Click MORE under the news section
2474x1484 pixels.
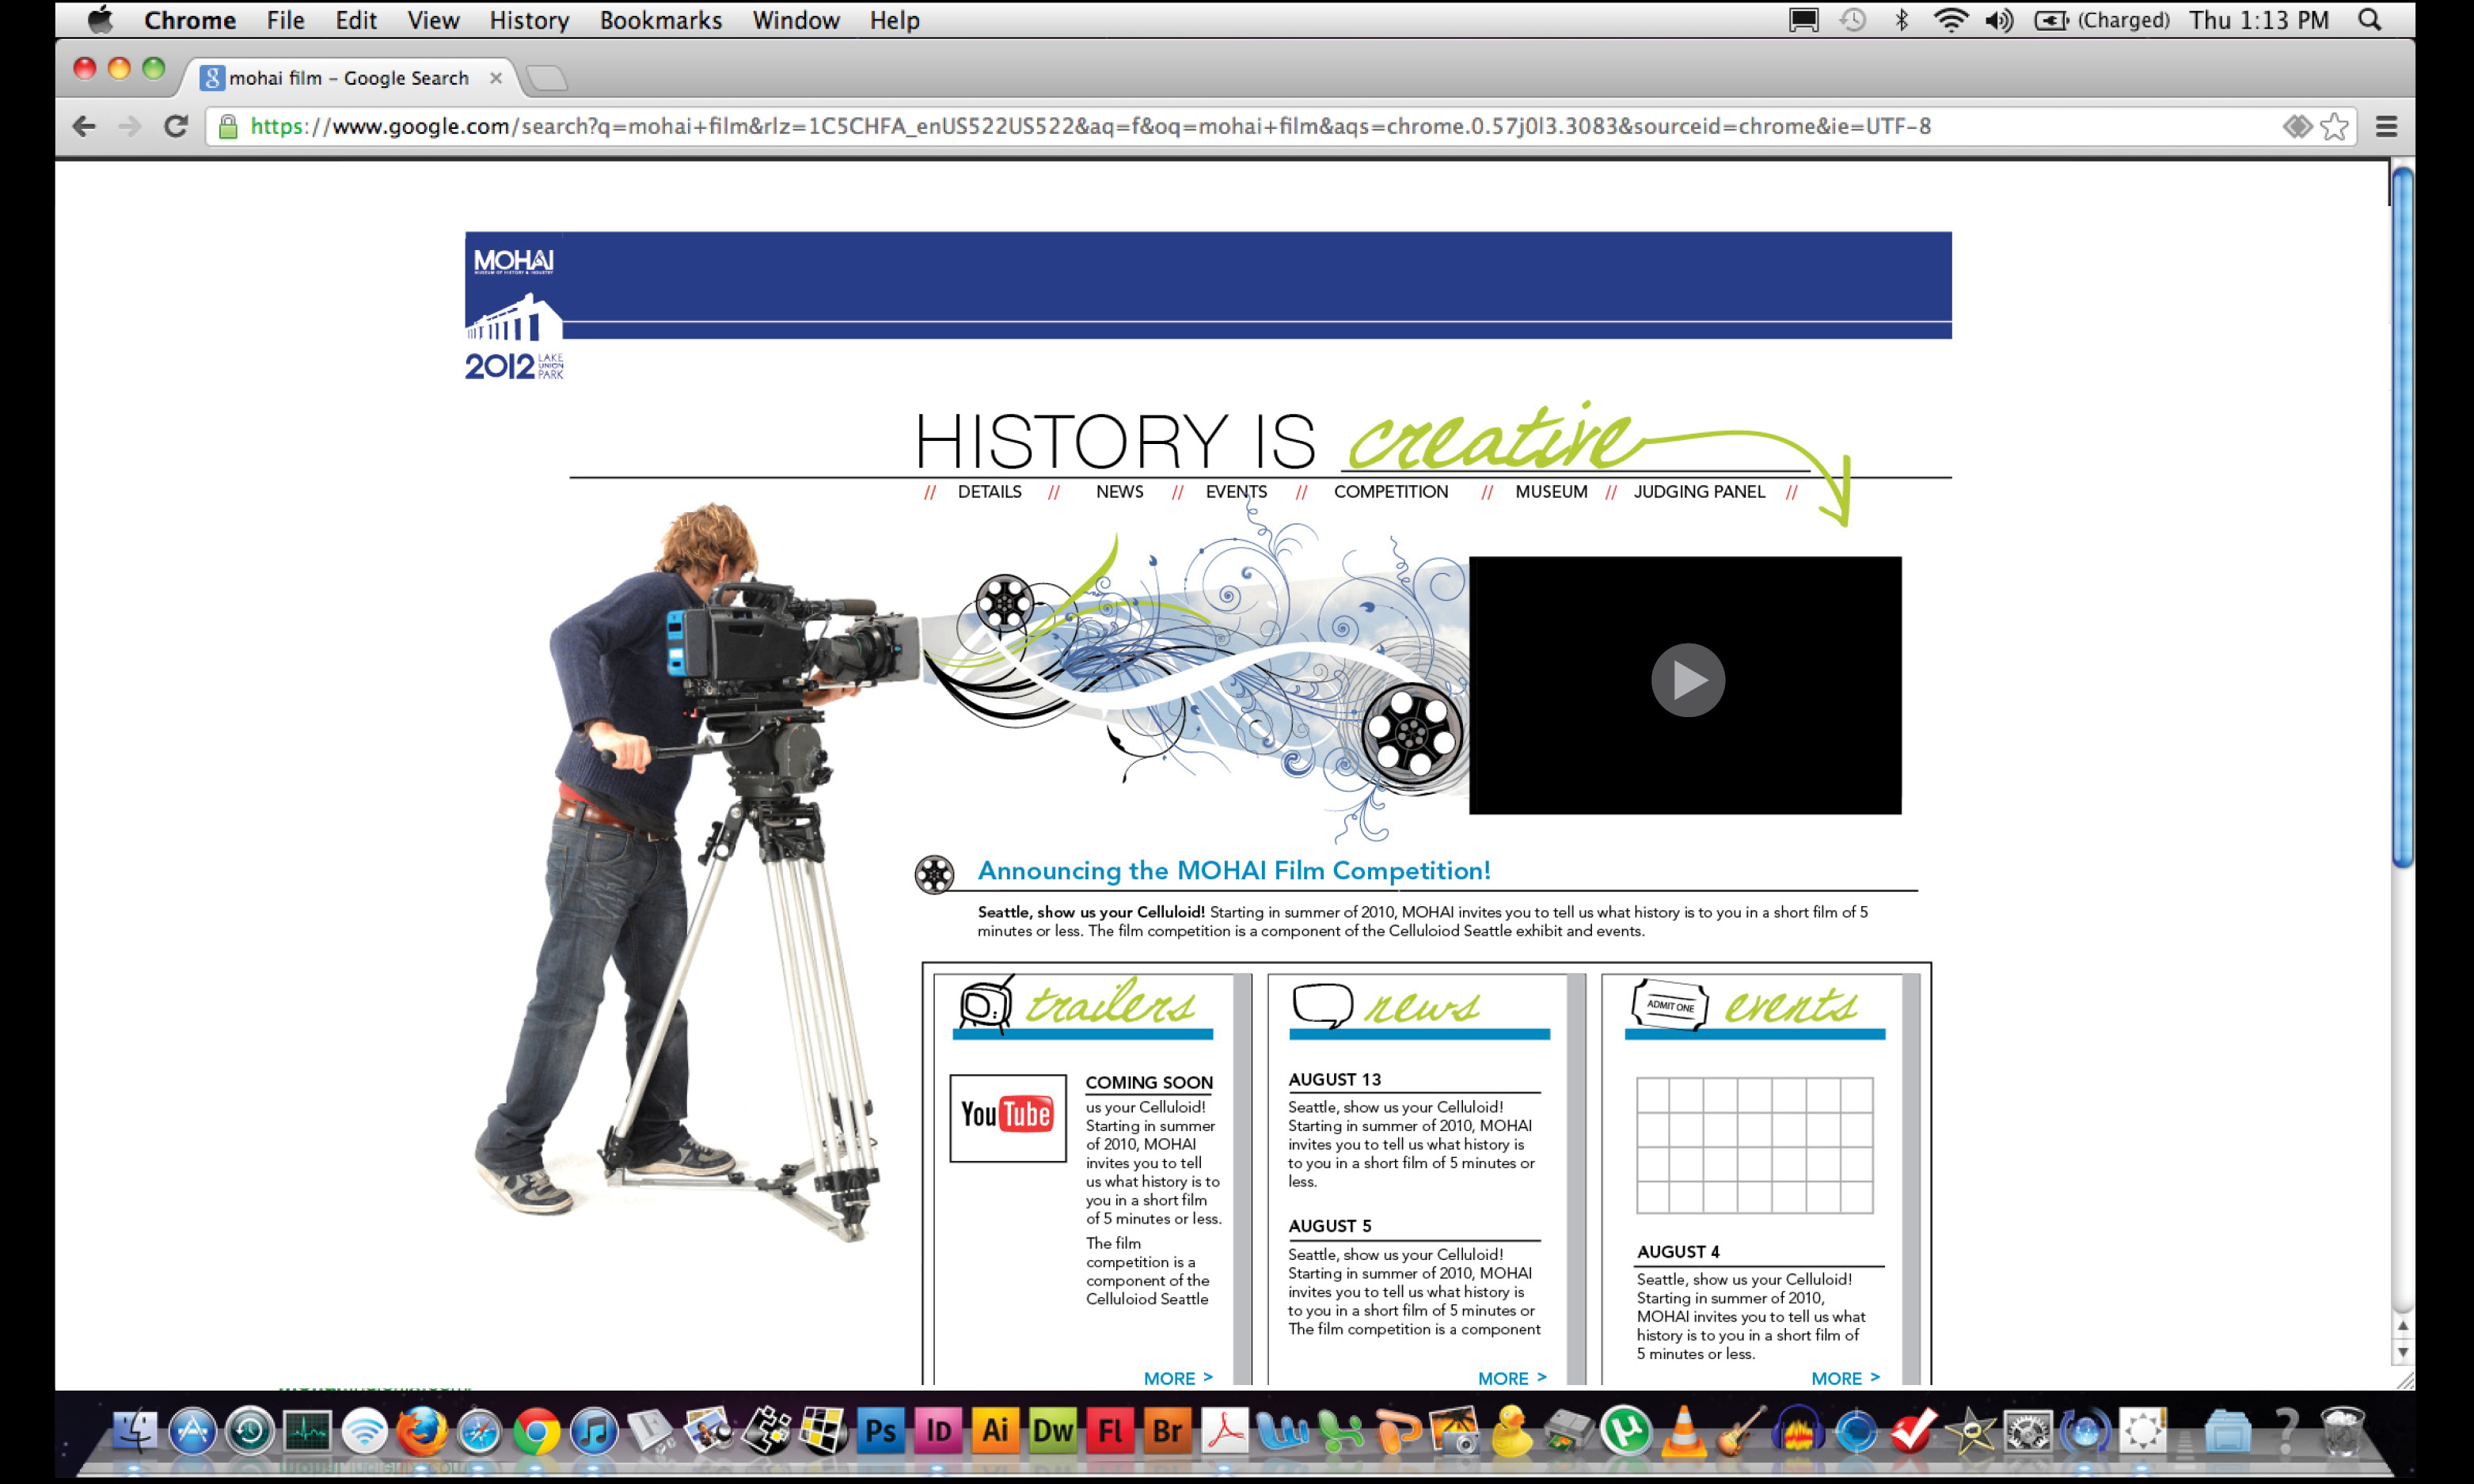pos(1511,1378)
